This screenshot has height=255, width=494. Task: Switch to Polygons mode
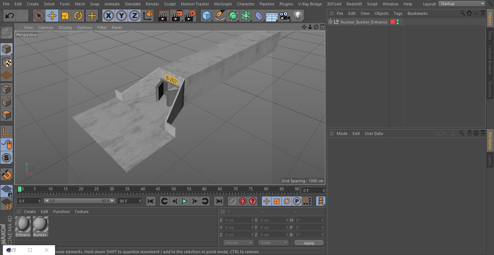coord(7,115)
